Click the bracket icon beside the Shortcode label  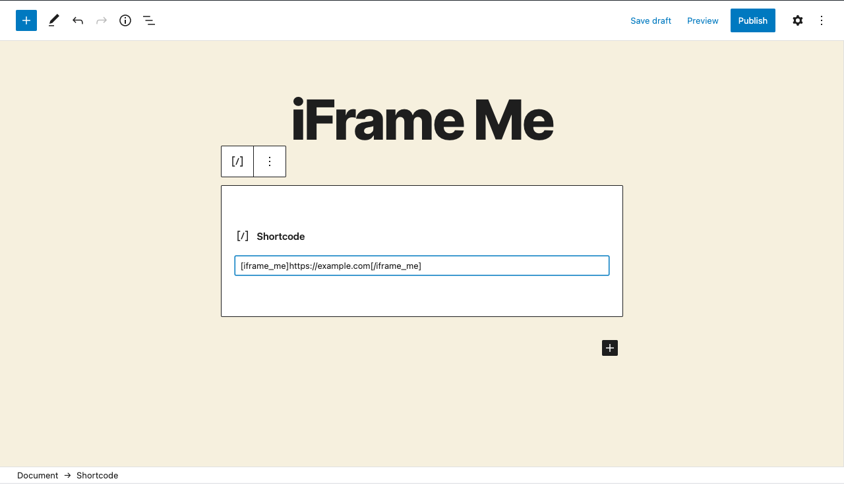click(x=243, y=236)
